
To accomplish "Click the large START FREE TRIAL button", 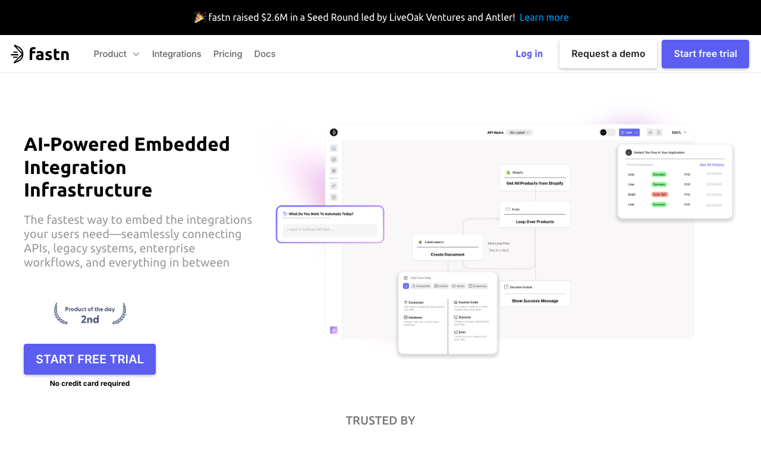I will click(90, 359).
